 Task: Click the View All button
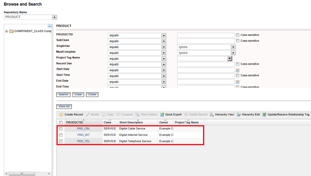64,106
